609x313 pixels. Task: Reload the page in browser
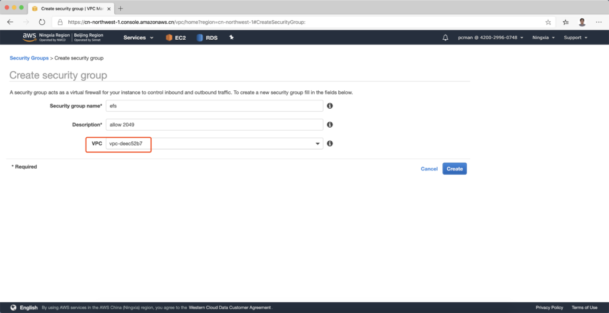point(42,22)
